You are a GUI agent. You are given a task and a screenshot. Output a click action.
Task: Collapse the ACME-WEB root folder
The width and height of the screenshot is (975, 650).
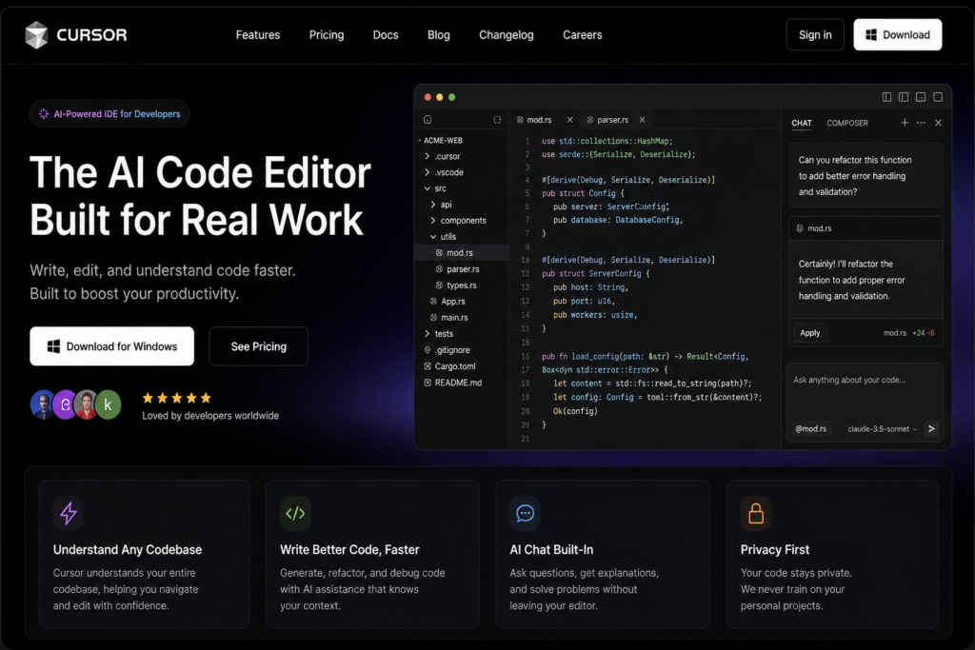(440, 141)
